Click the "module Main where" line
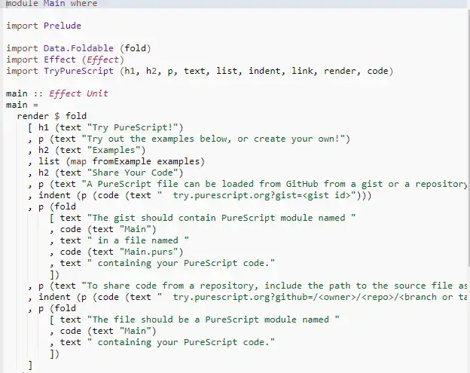Image resolution: width=470 pixels, height=373 pixels. click(x=51, y=4)
